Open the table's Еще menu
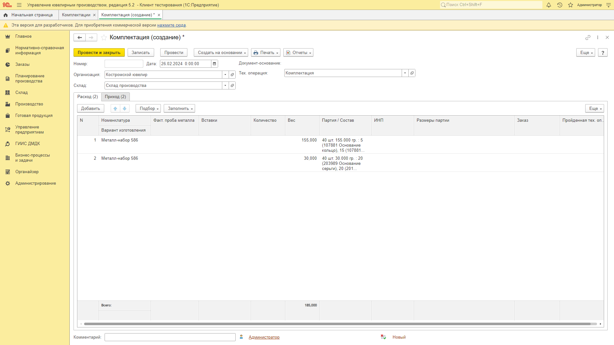This screenshot has width=614, height=345. pos(594,109)
